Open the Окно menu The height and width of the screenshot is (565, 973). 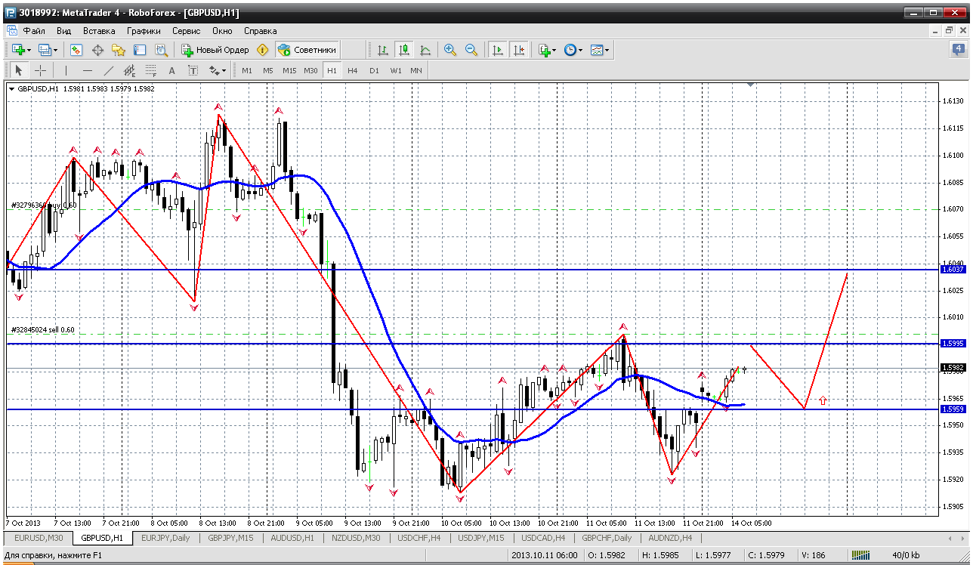point(222,31)
